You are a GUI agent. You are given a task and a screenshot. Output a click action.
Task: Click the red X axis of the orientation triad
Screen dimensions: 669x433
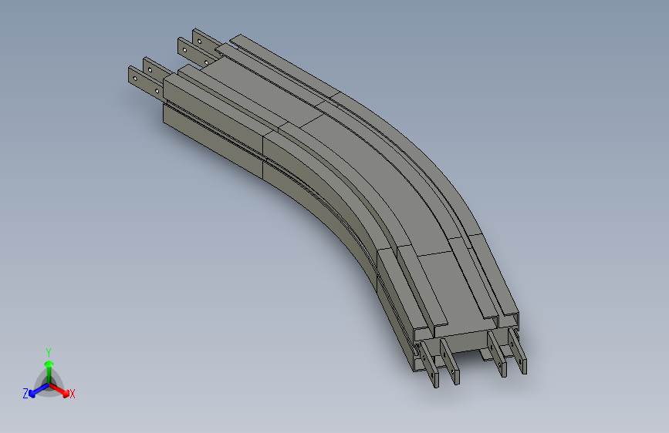[x=60, y=391]
